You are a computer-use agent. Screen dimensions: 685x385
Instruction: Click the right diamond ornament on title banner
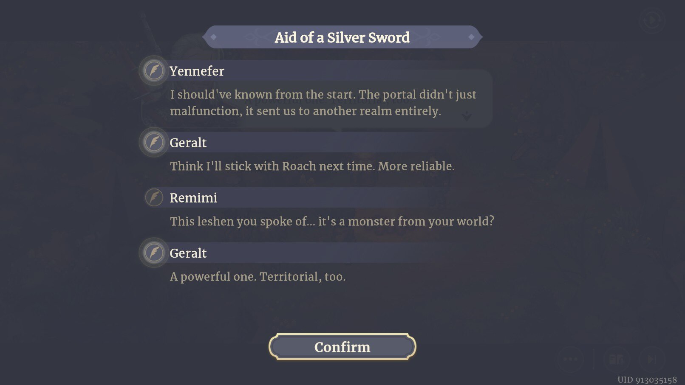[471, 37]
